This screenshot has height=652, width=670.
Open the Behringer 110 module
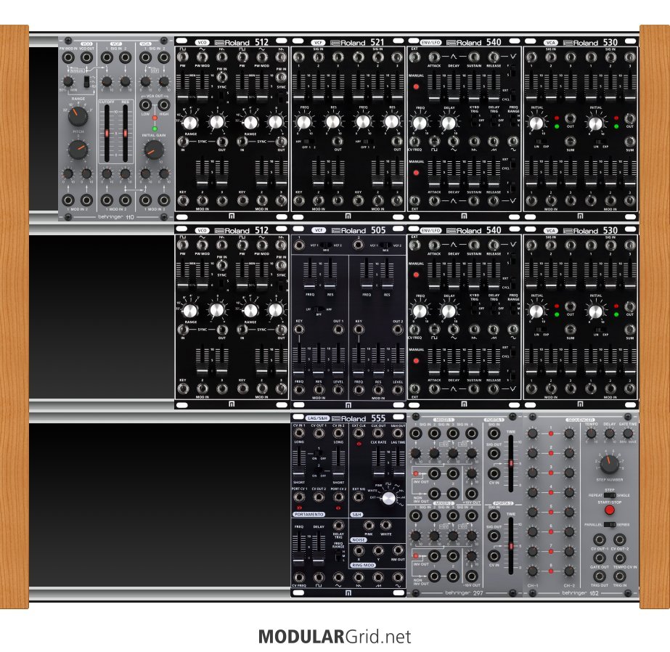point(116,129)
